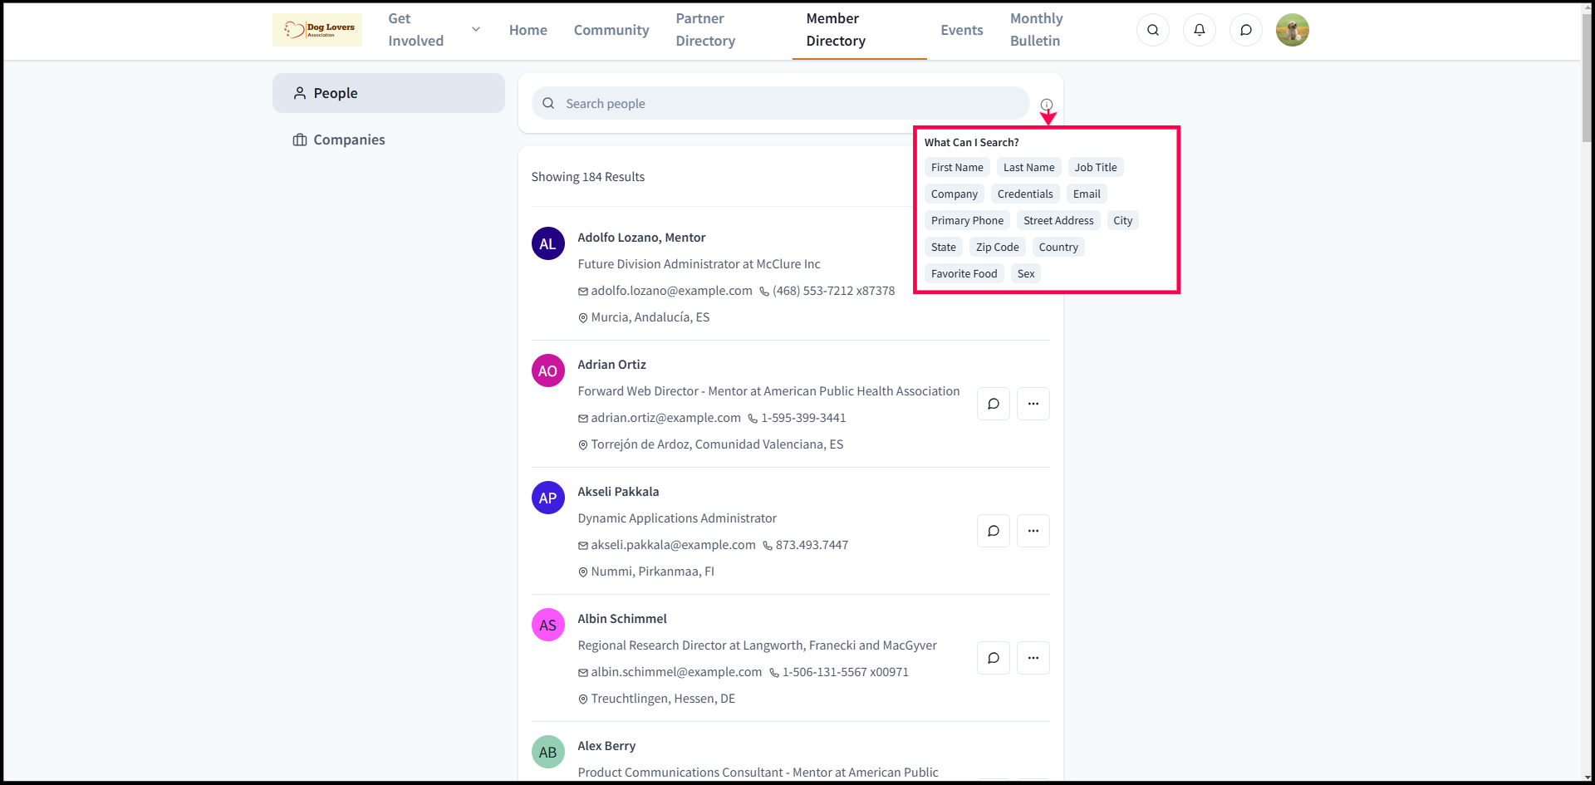Click the First Name search tag

(957, 167)
